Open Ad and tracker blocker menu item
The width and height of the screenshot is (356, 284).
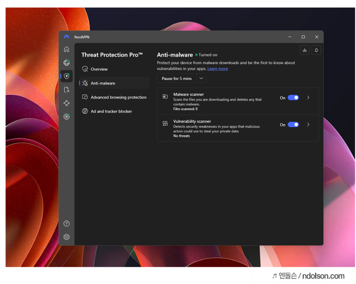pos(114,111)
